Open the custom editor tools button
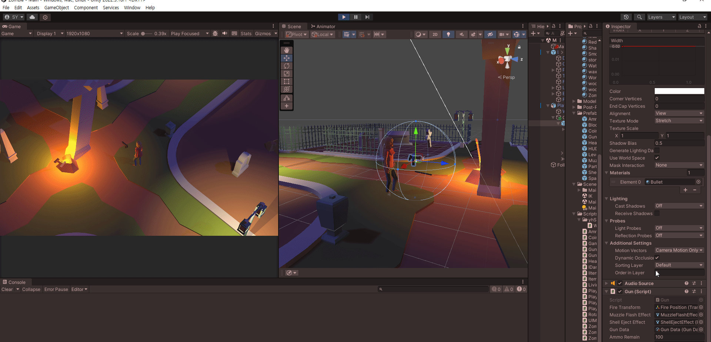 (x=287, y=98)
